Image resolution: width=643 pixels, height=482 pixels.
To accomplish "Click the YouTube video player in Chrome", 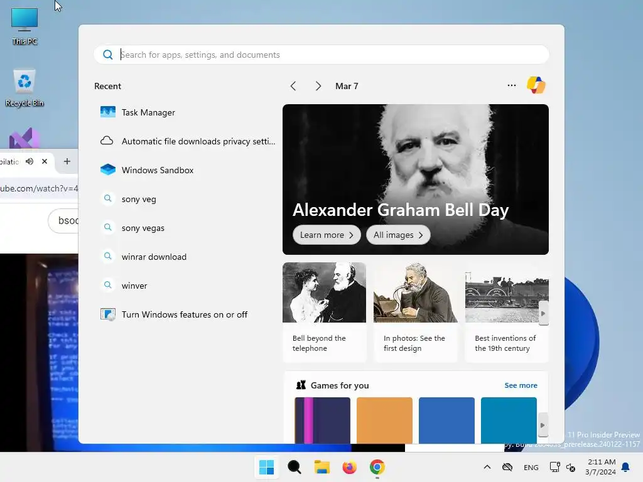I will point(40,353).
